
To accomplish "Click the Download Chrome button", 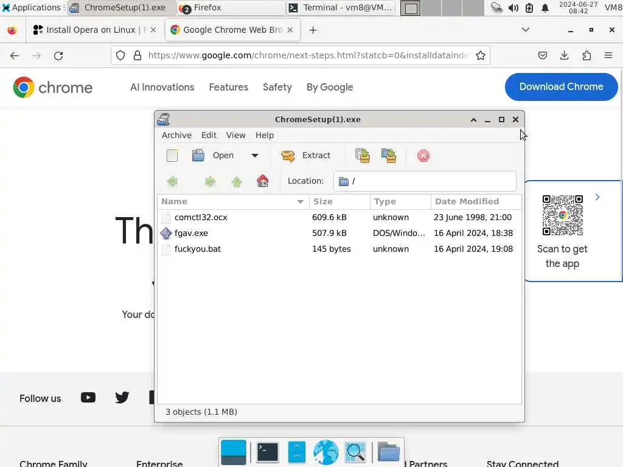I will [x=561, y=86].
